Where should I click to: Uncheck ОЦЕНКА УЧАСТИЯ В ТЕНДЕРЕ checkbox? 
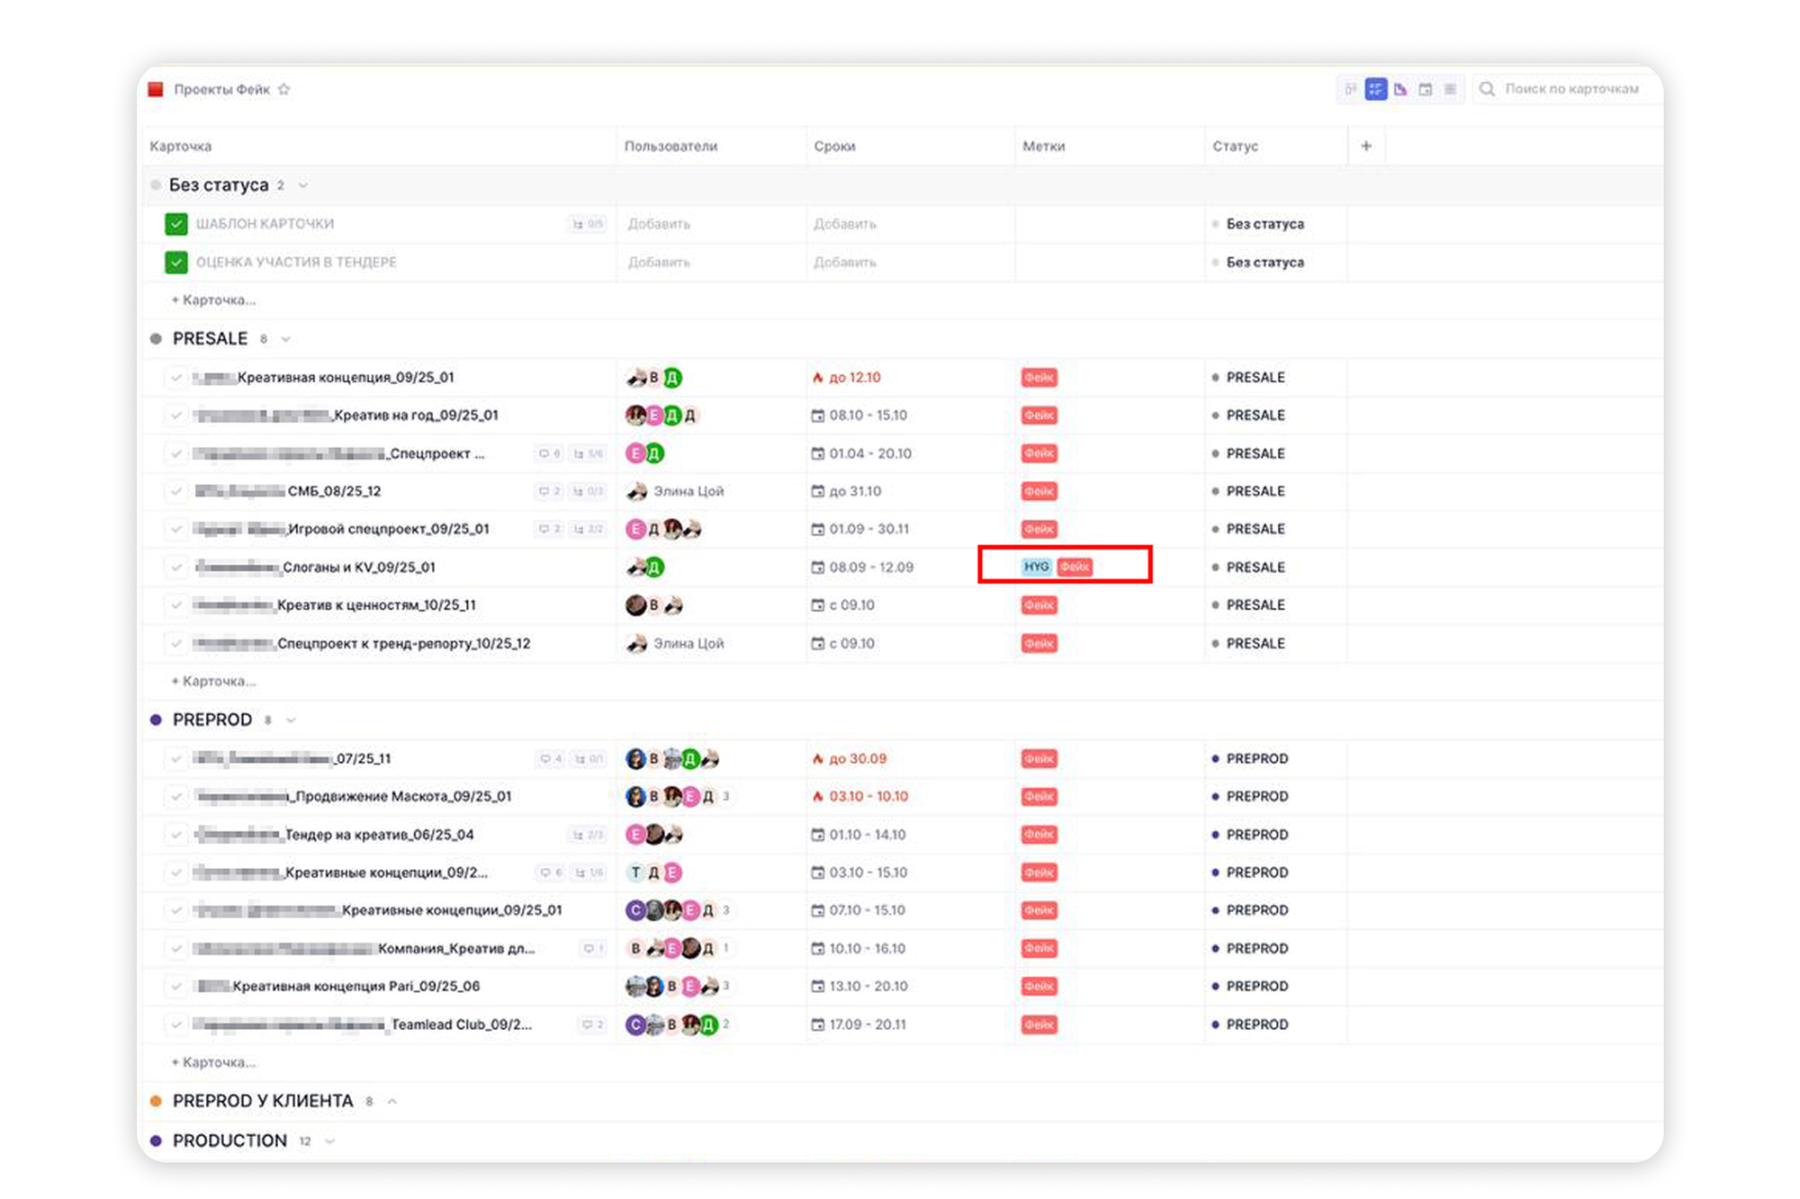pyautogui.click(x=176, y=263)
